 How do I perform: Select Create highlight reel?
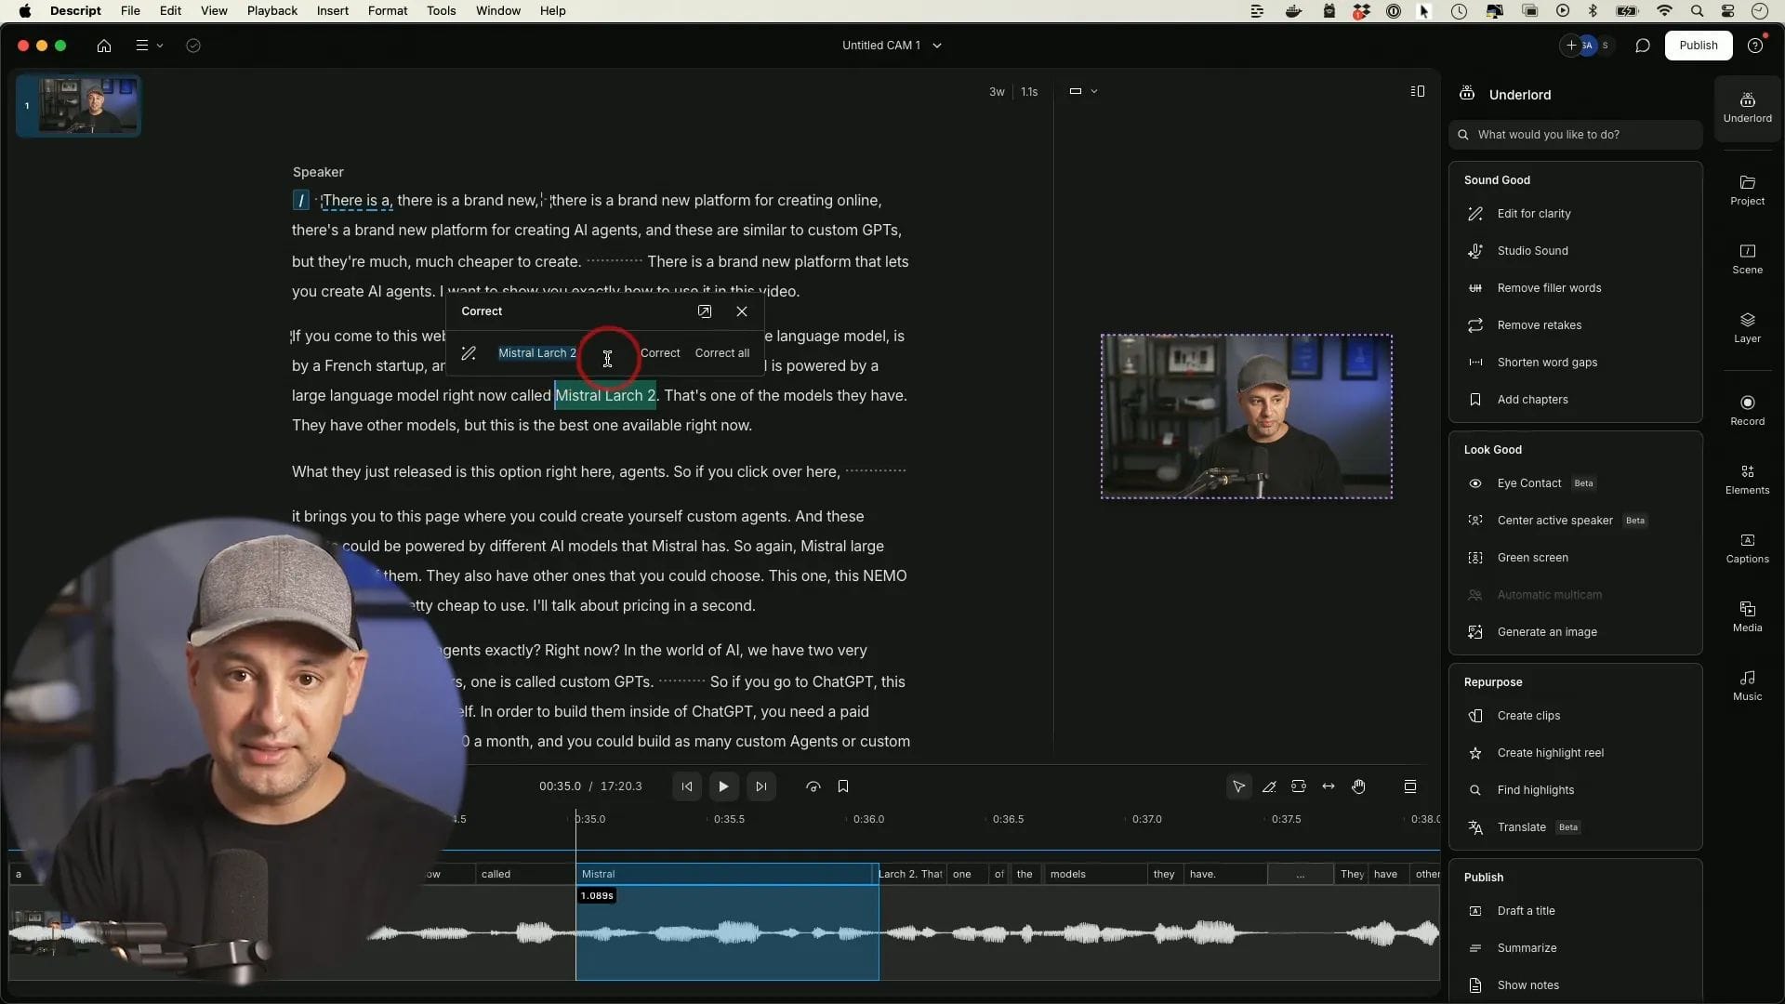pos(1550,753)
